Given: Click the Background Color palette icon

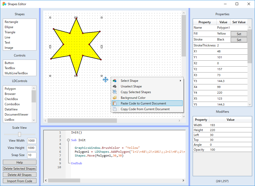Looking at the screenshot, I should pos(115,98).
